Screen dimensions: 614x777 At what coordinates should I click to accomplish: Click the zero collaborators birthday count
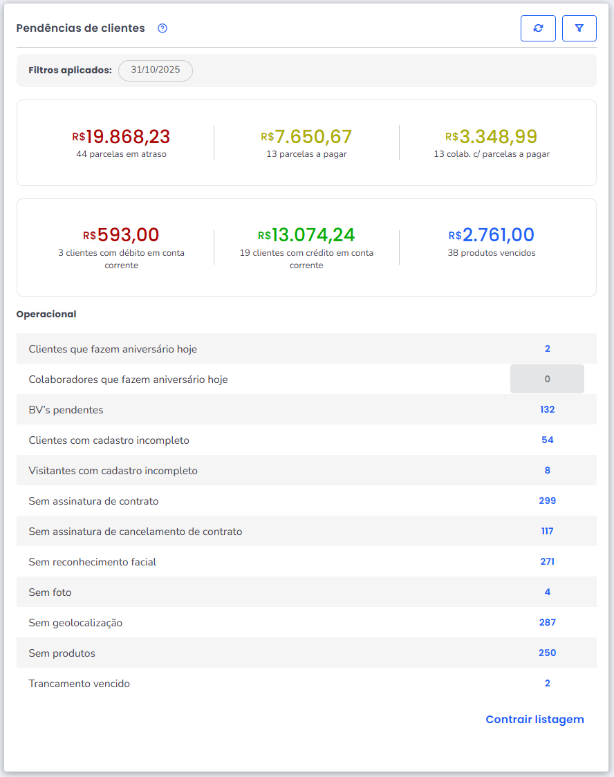pos(547,380)
